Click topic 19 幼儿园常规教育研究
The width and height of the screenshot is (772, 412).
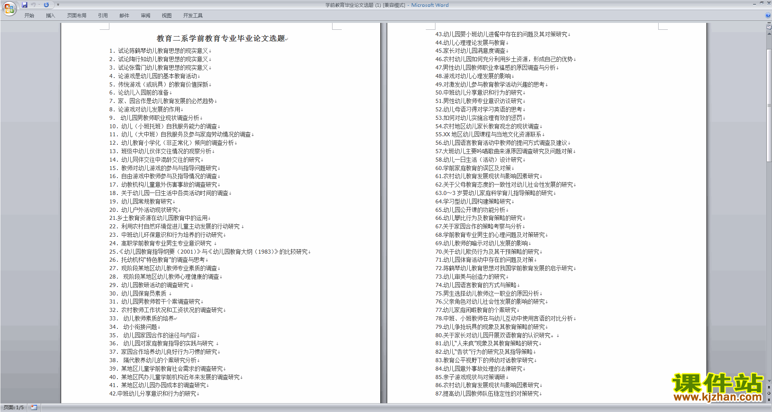[x=141, y=201]
